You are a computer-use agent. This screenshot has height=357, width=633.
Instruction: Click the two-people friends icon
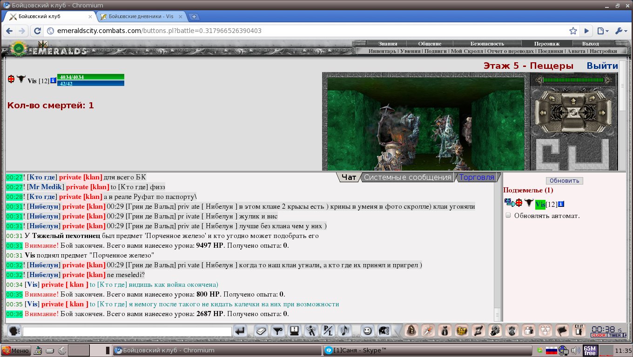coord(529,331)
